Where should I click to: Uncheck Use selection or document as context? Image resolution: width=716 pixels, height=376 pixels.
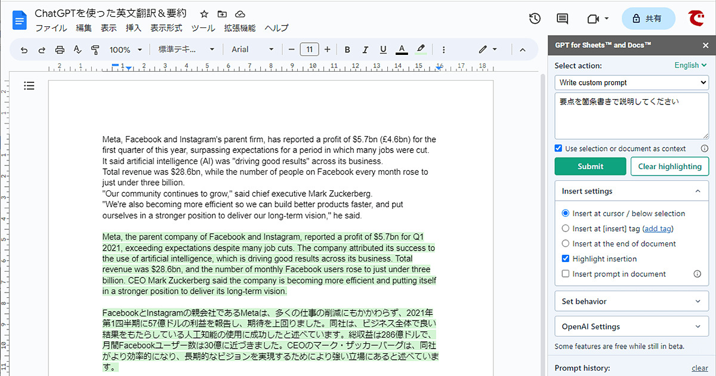[x=558, y=149]
